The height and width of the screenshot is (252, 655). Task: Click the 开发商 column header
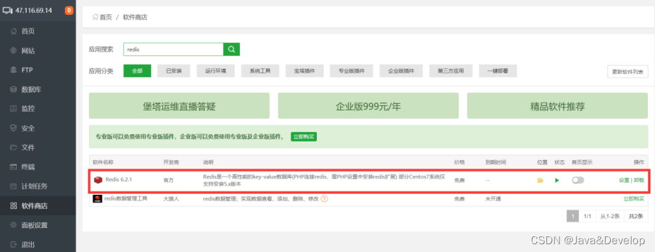pos(170,162)
